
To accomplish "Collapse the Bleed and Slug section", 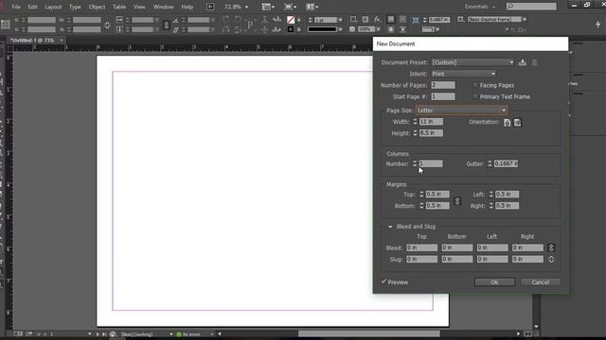I will [x=390, y=227].
